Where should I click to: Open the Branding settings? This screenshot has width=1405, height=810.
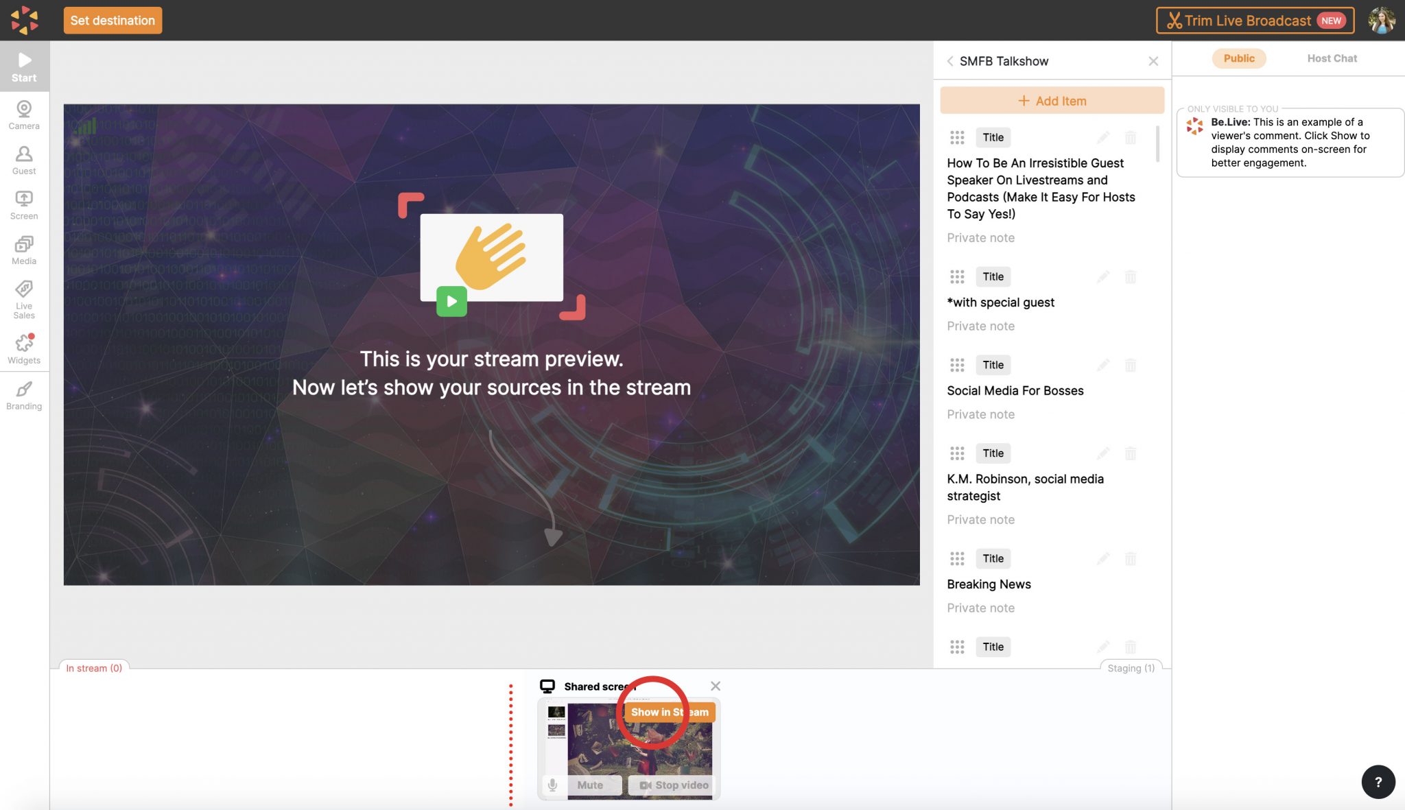tap(24, 394)
